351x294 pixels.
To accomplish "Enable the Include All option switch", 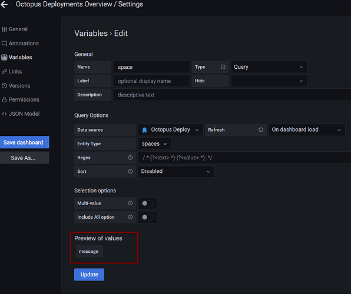I will pyautogui.click(x=147, y=217).
